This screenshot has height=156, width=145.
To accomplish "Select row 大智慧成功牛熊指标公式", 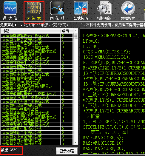I will [37, 129].
